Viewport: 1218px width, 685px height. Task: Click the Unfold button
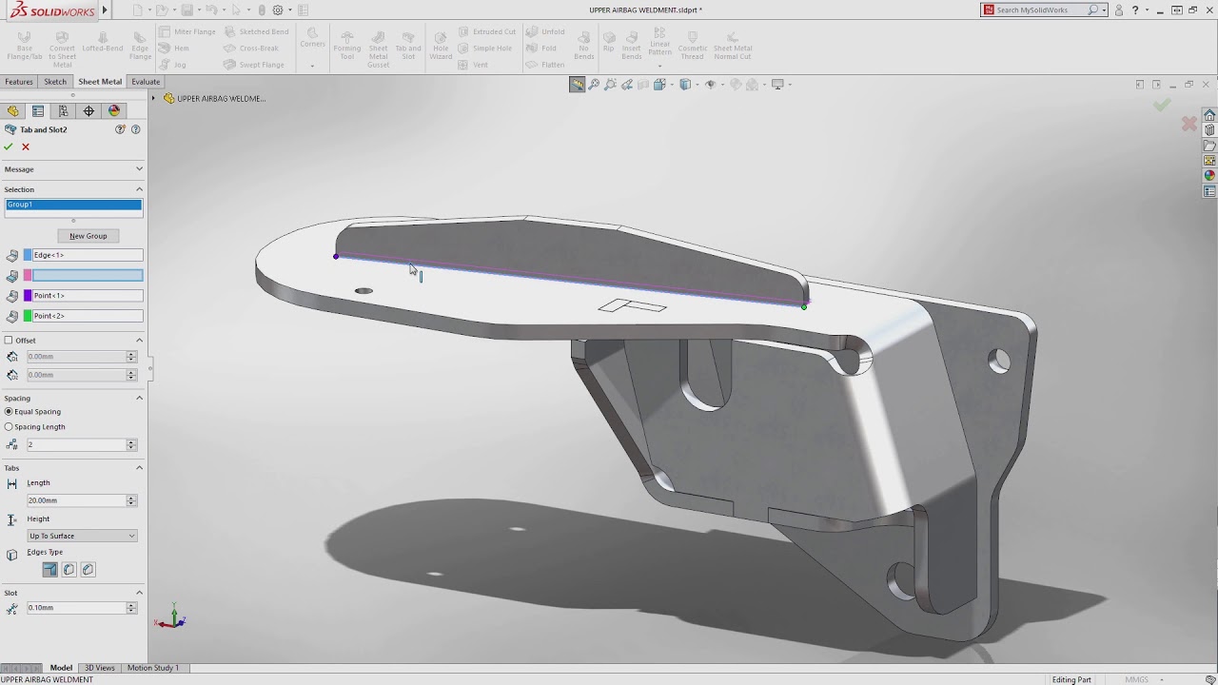pos(546,31)
